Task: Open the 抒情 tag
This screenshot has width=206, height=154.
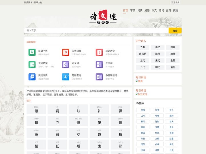Action: (x=143, y=110)
